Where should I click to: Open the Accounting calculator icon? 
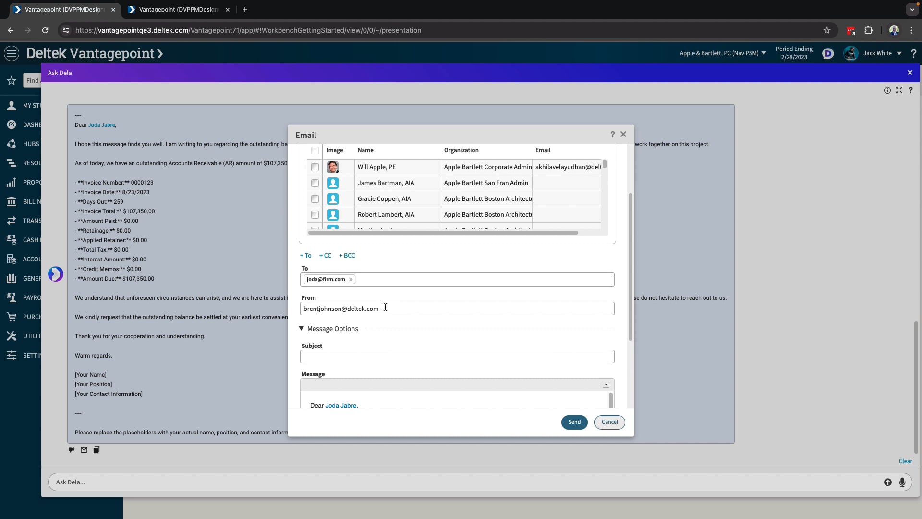coord(12,259)
